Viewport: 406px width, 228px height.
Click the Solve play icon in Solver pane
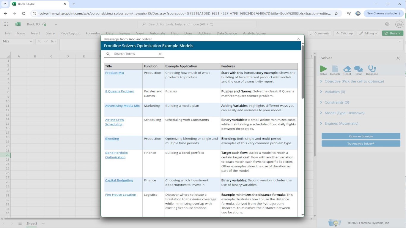point(323,69)
